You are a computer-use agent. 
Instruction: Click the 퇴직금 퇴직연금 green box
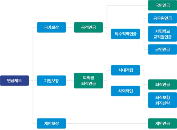tap(88, 81)
